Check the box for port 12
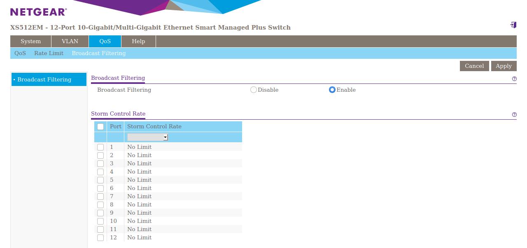Screen dimensions: 527x248 pos(100,238)
